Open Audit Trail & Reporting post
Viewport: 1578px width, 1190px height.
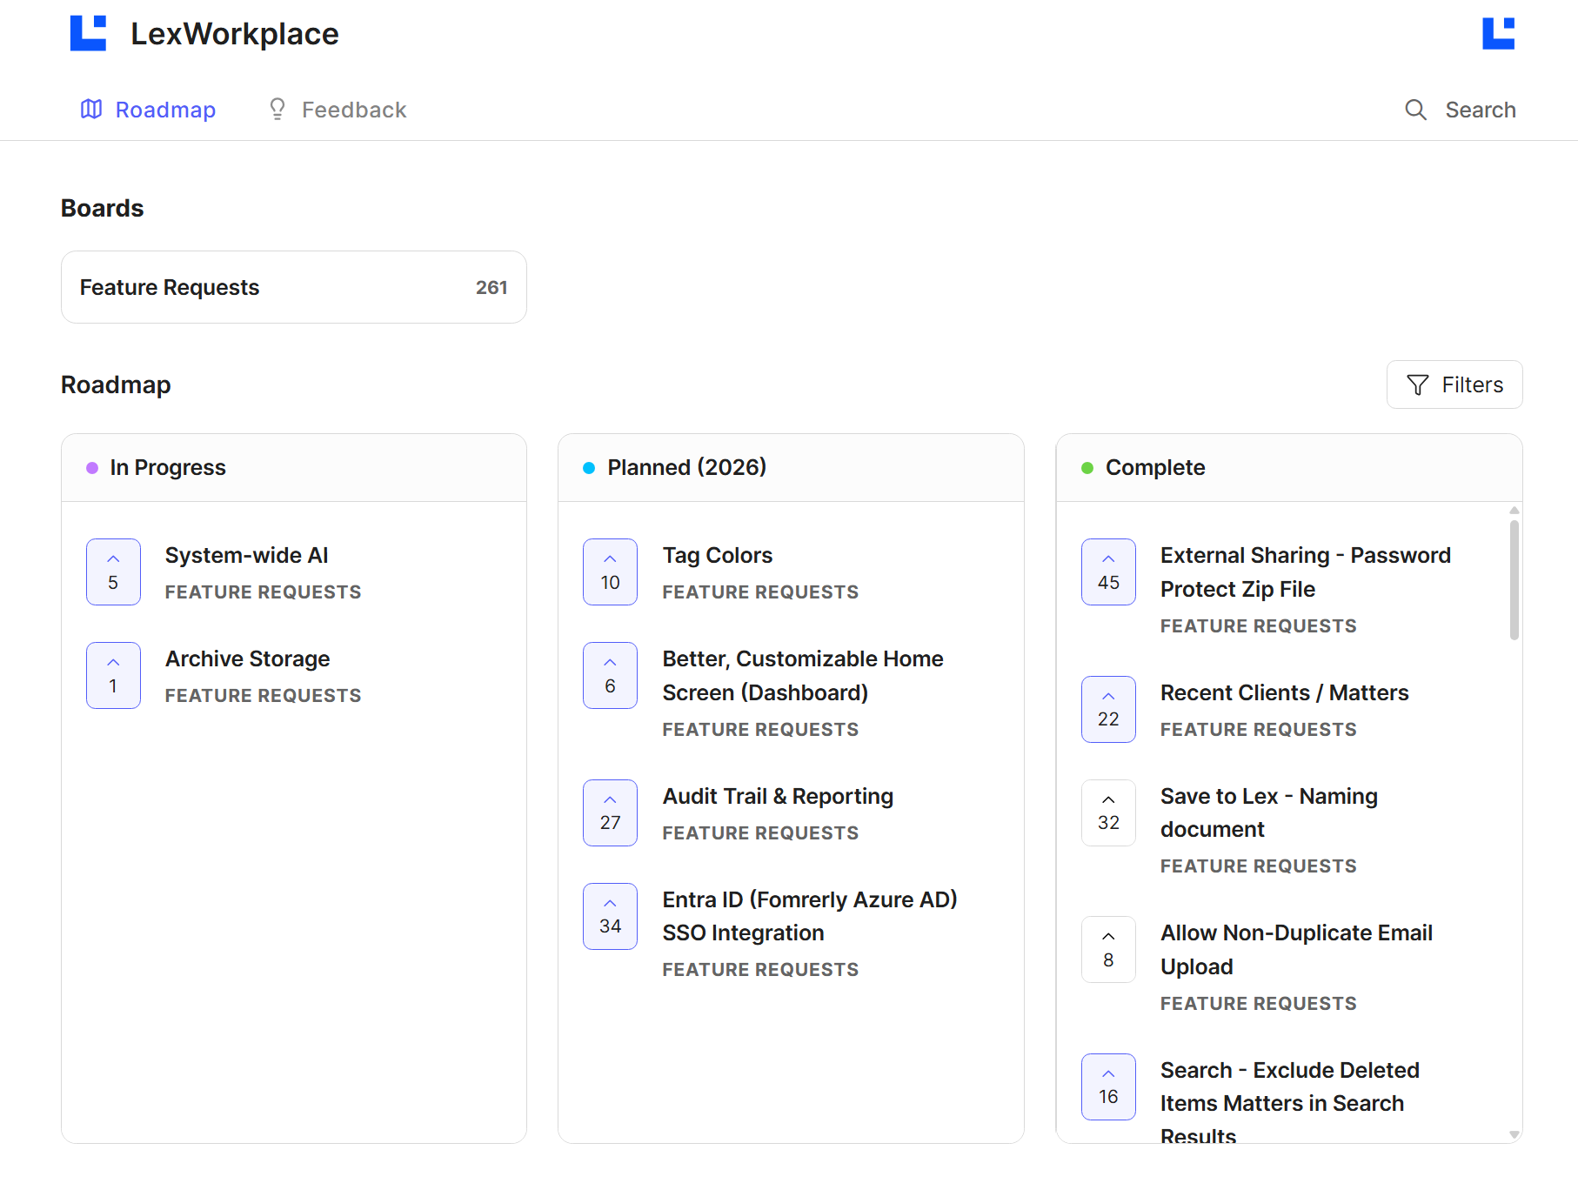point(778,796)
